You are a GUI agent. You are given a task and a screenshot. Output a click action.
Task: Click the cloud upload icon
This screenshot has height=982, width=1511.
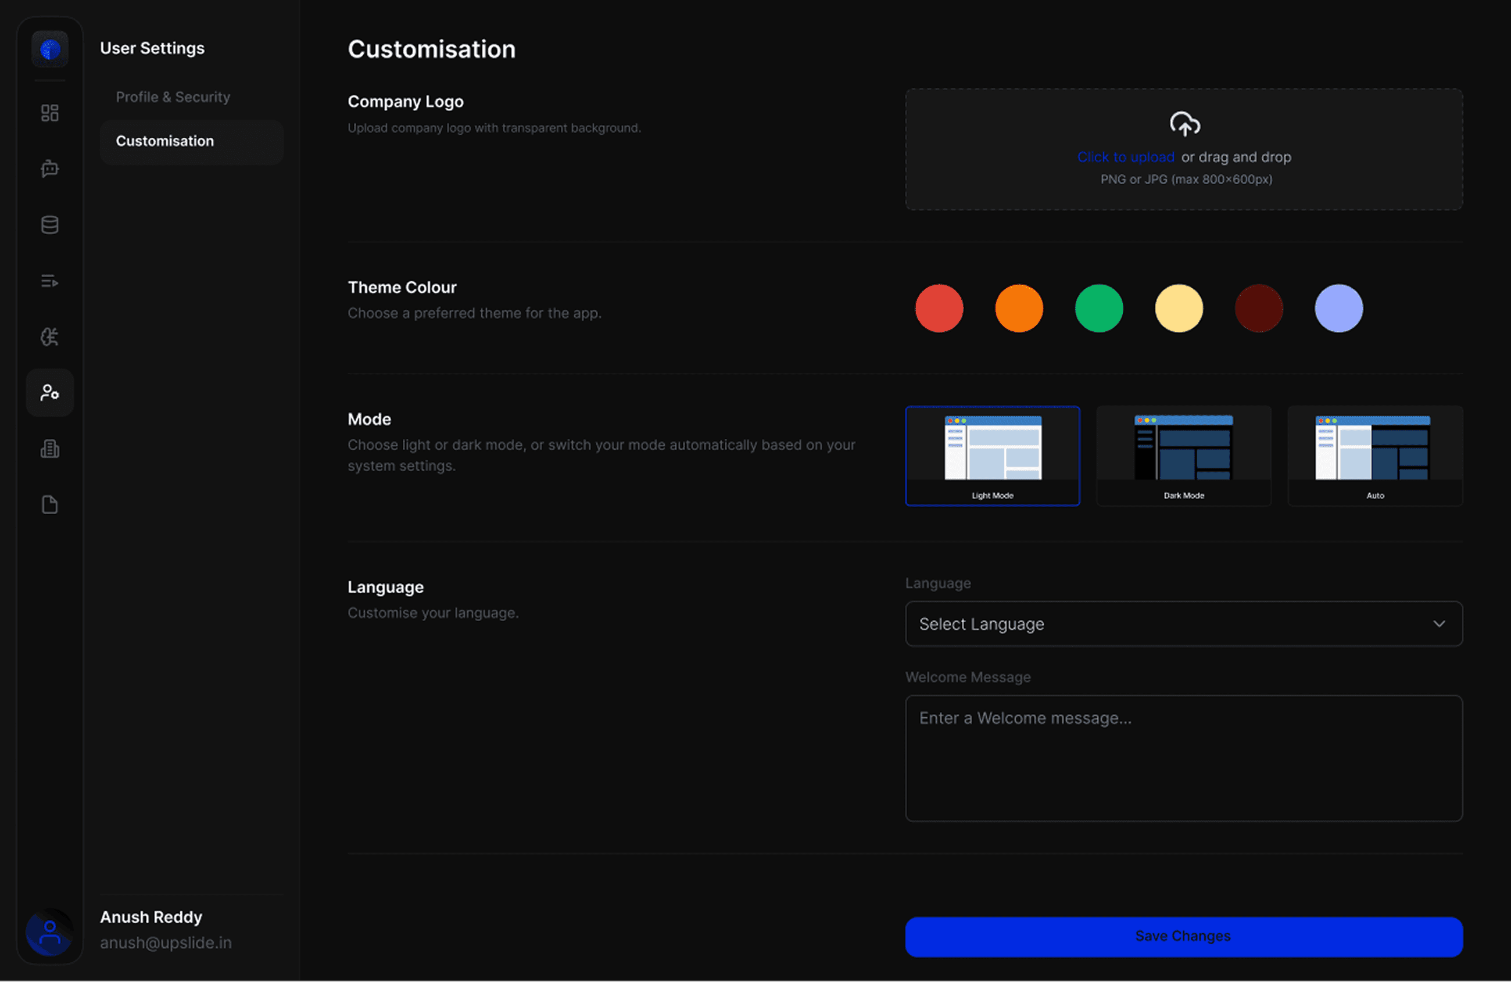click(x=1184, y=124)
